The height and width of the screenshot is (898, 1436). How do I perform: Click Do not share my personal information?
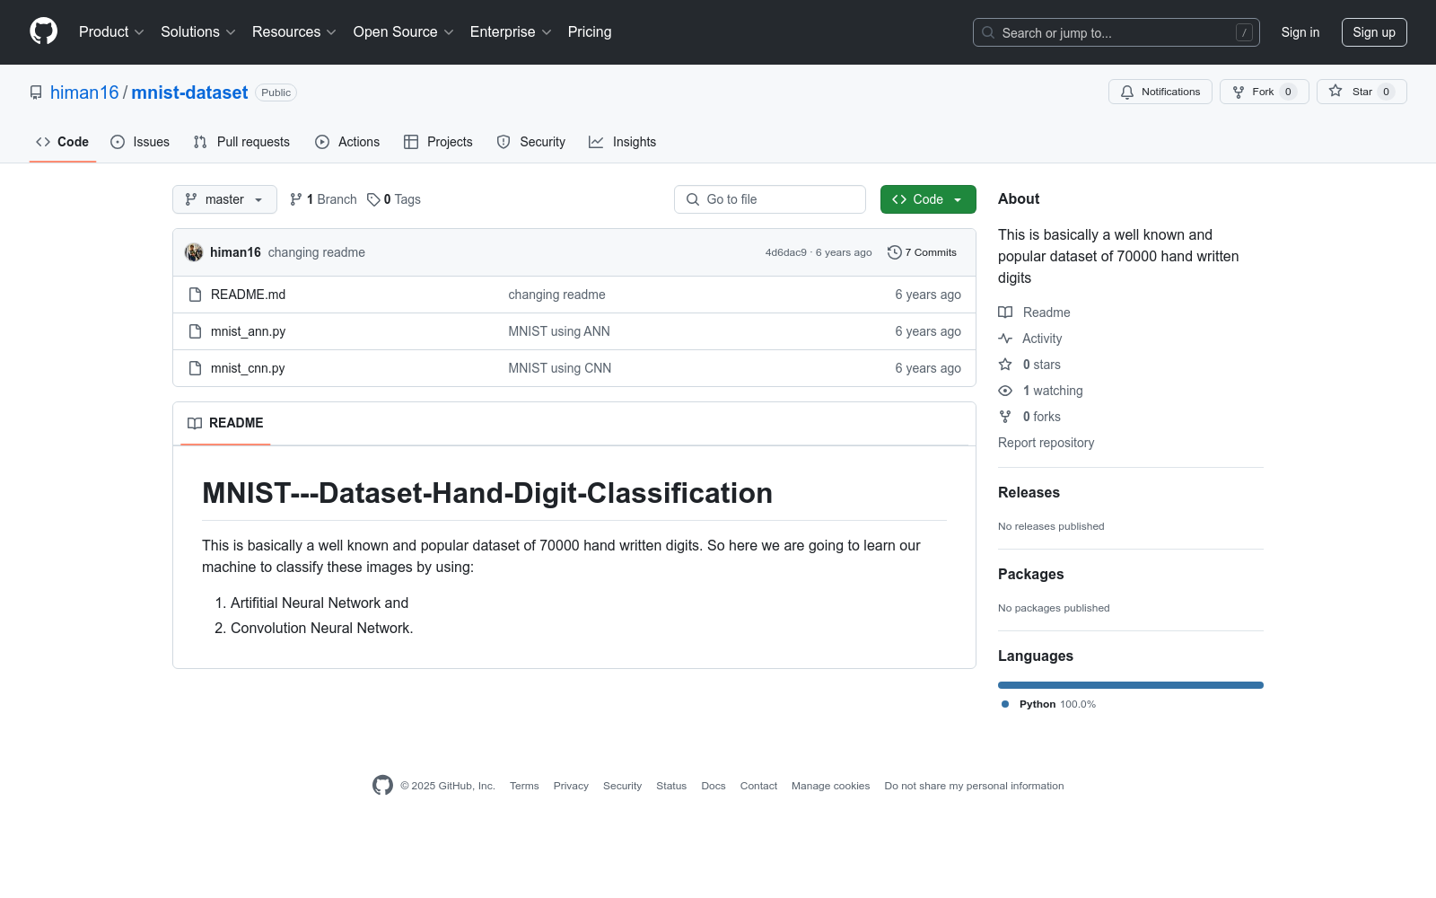tap(974, 786)
